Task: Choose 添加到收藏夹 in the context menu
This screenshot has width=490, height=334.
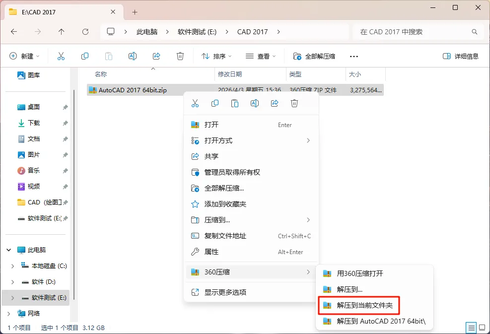Action: click(x=251, y=204)
